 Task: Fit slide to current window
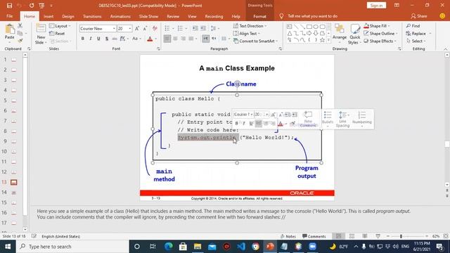point(446,236)
